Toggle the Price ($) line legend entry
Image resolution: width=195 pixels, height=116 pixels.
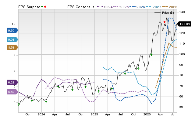click(x=164, y=13)
